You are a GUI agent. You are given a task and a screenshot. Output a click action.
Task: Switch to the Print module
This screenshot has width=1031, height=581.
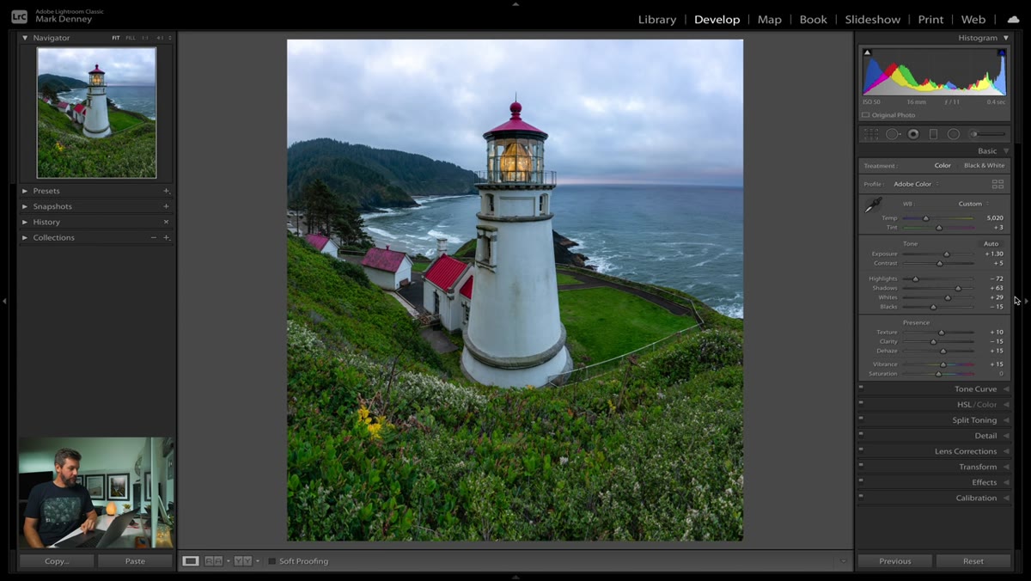tap(930, 19)
